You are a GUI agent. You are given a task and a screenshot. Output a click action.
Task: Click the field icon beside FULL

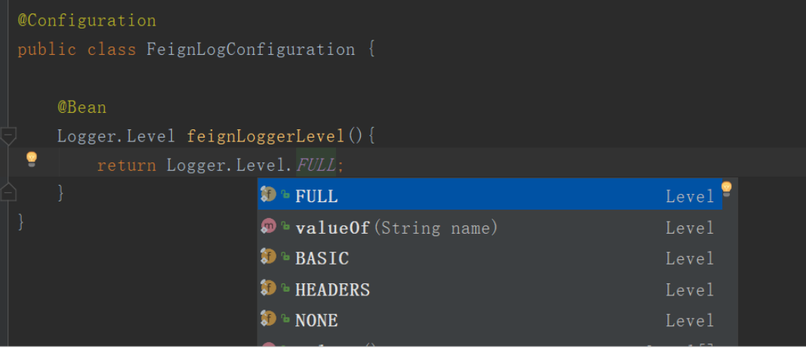pos(268,195)
